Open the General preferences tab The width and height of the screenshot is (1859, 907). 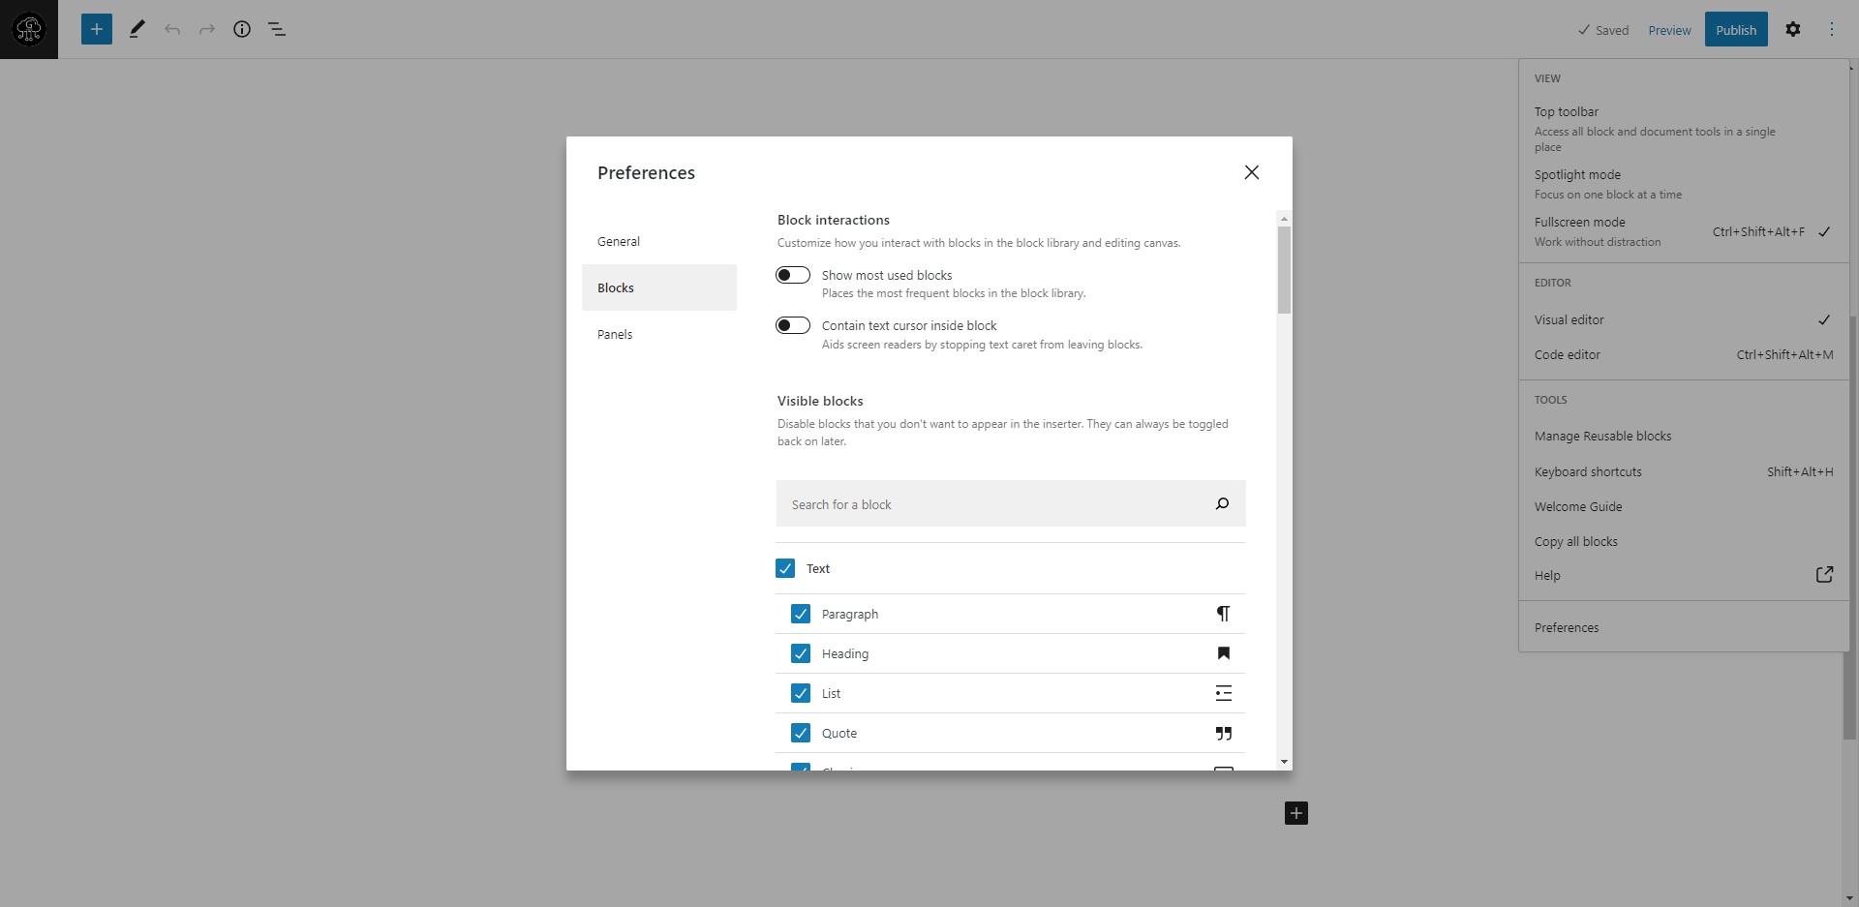tap(620, 241)
